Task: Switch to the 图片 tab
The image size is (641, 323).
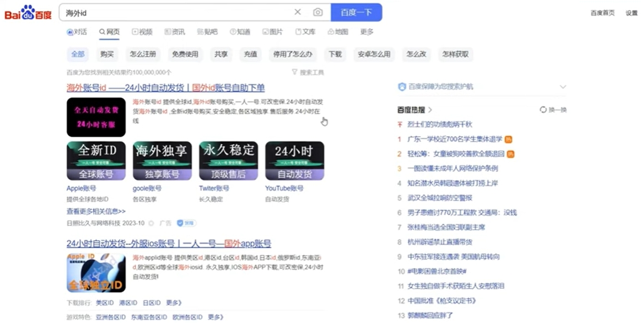Action: (272, 32)
